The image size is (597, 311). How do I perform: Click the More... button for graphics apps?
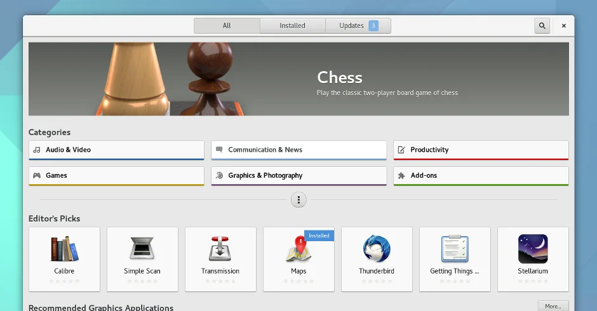[553, 305]
